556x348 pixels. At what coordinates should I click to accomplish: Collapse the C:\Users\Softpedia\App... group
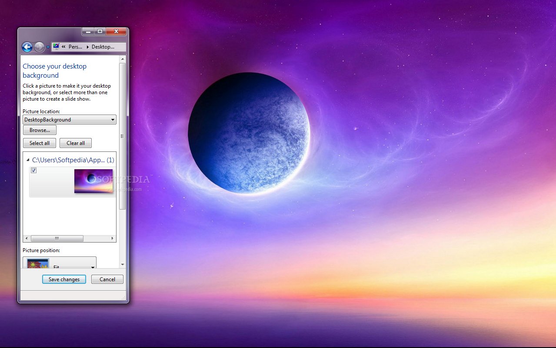pos(28,160)
